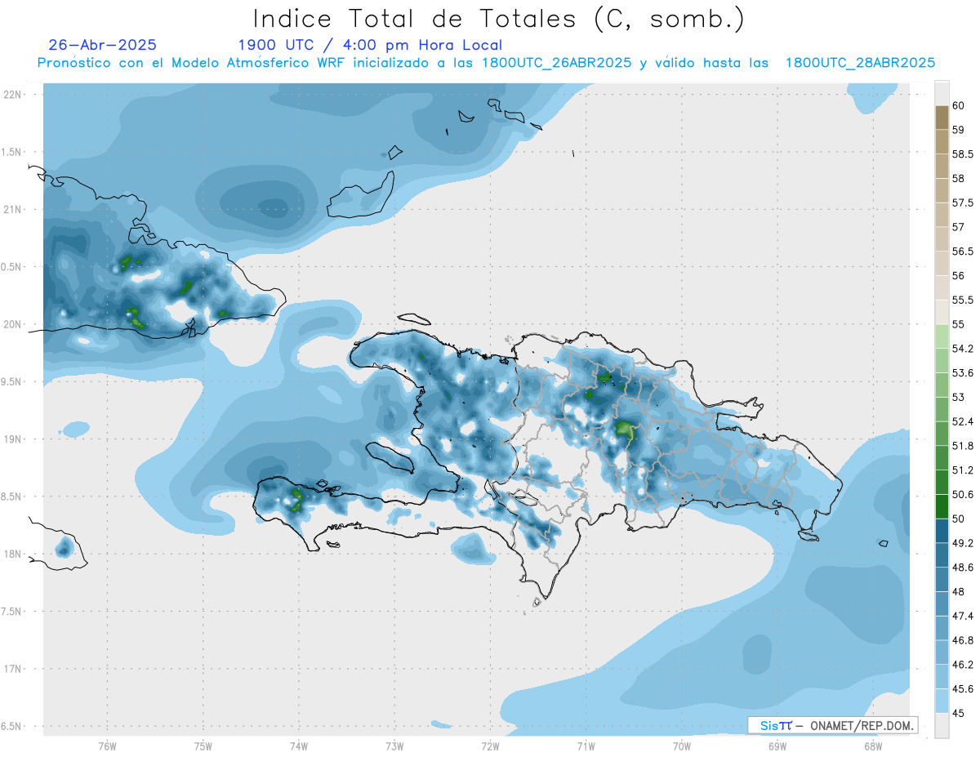The width and height of the screenshot is (980, 757).
Task: Click the "70W" longitude label
Action: pyautogui.click(x=682, y=746)
